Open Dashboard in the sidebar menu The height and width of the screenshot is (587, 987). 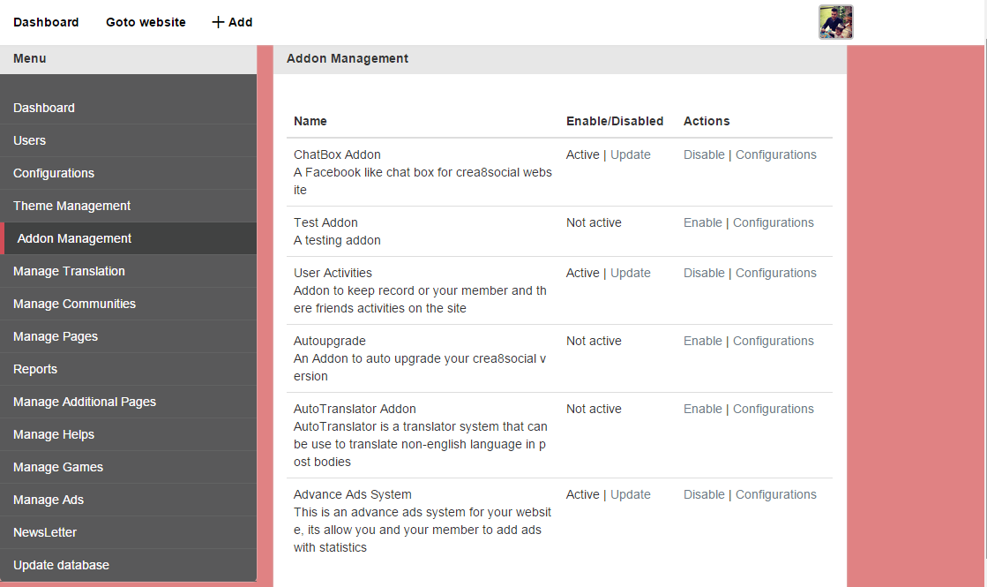pyautogui.click(x=129, y=108)
